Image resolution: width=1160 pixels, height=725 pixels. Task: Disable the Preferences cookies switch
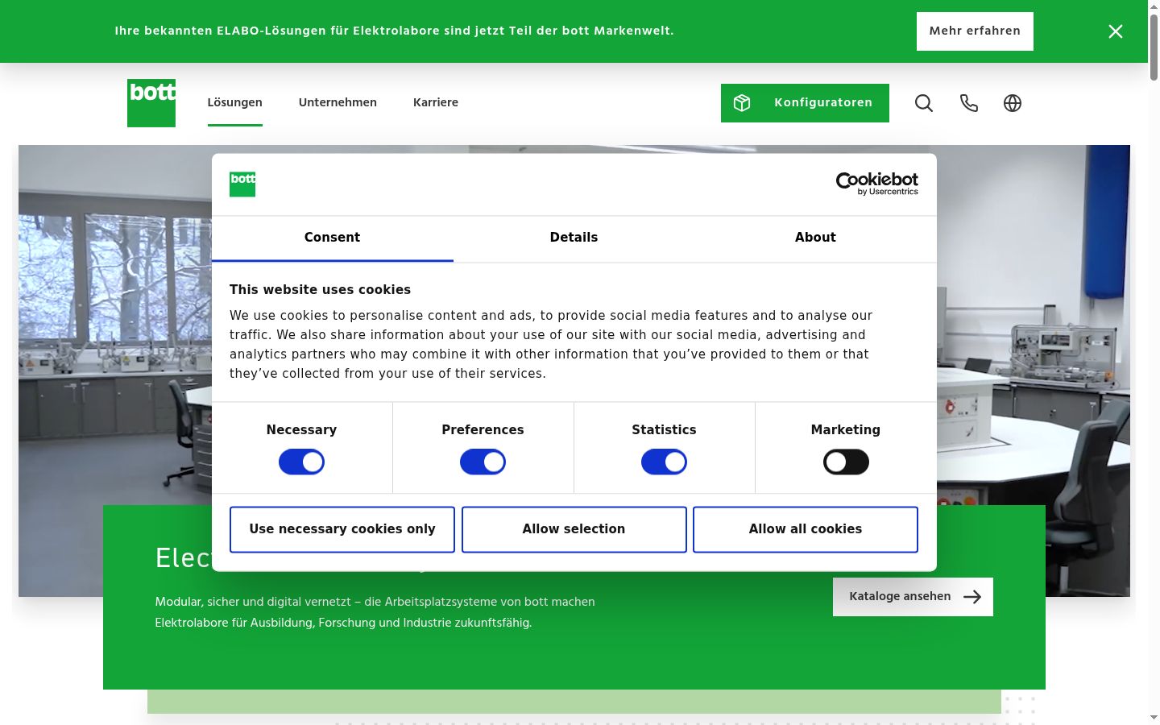(483, 462)
